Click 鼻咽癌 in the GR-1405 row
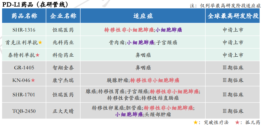 click(x=143, y=67)
